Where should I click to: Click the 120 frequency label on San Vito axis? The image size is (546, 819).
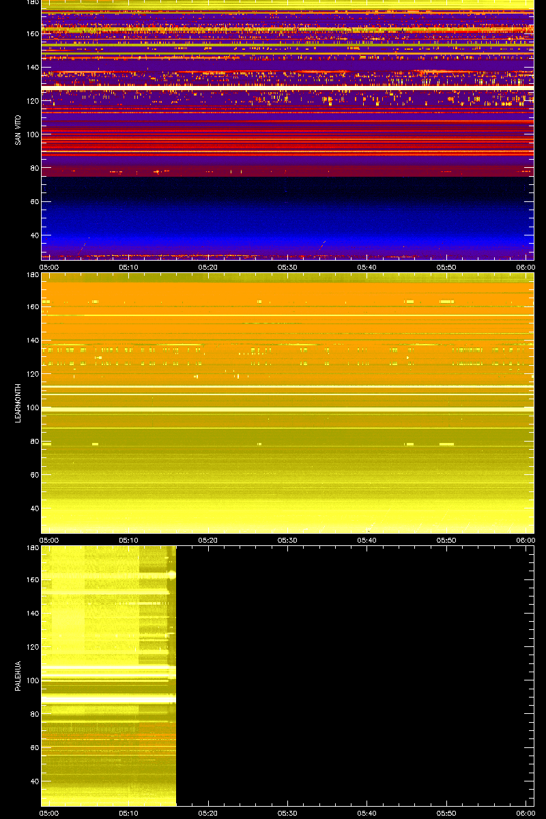pos(32,101)
